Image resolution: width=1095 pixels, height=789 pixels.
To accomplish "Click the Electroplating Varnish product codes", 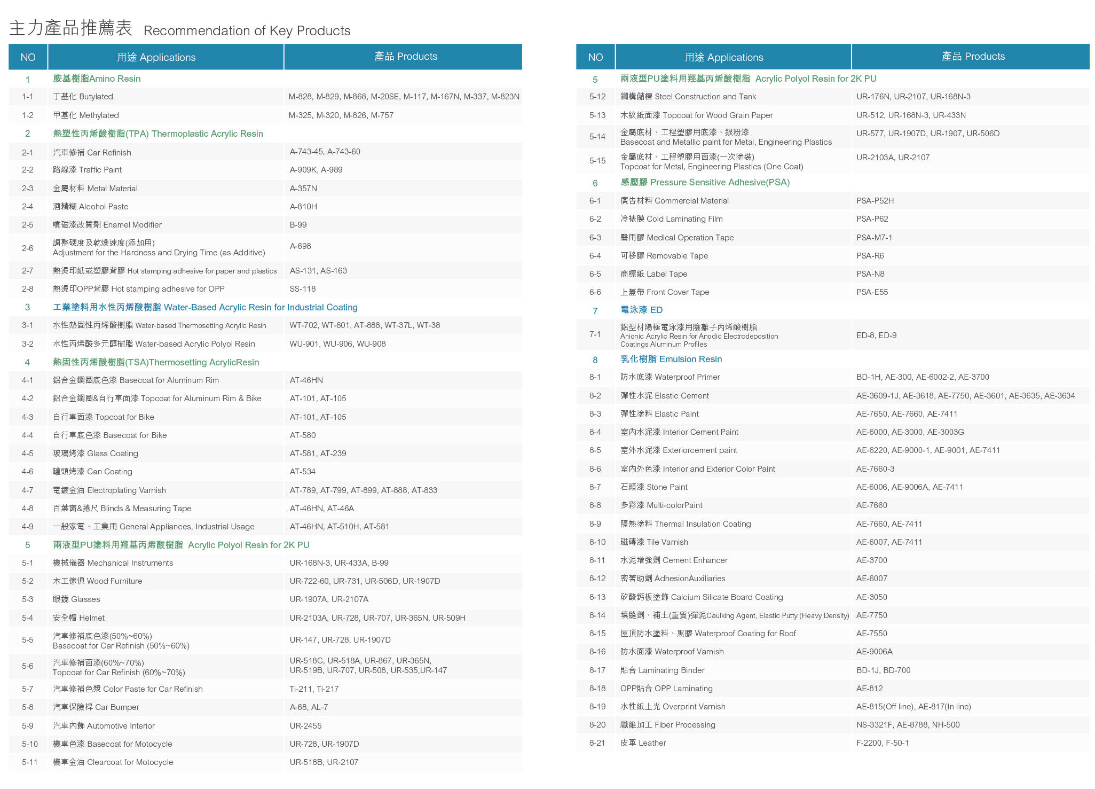I will point(363,490).
